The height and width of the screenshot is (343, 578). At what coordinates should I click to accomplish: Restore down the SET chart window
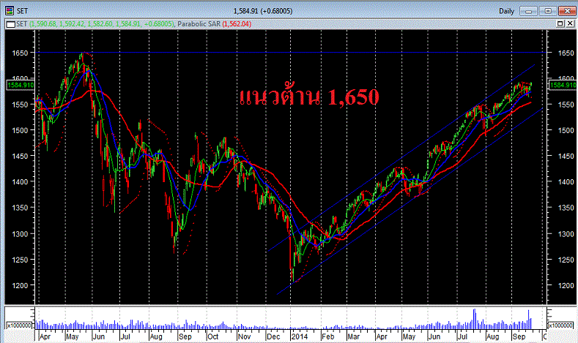(548, 11)
